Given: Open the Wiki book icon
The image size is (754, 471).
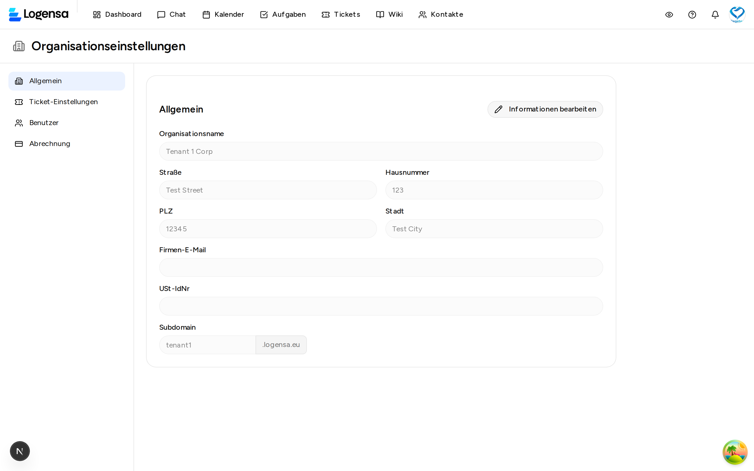Looking at the screenshot, I should click(380, 14).
